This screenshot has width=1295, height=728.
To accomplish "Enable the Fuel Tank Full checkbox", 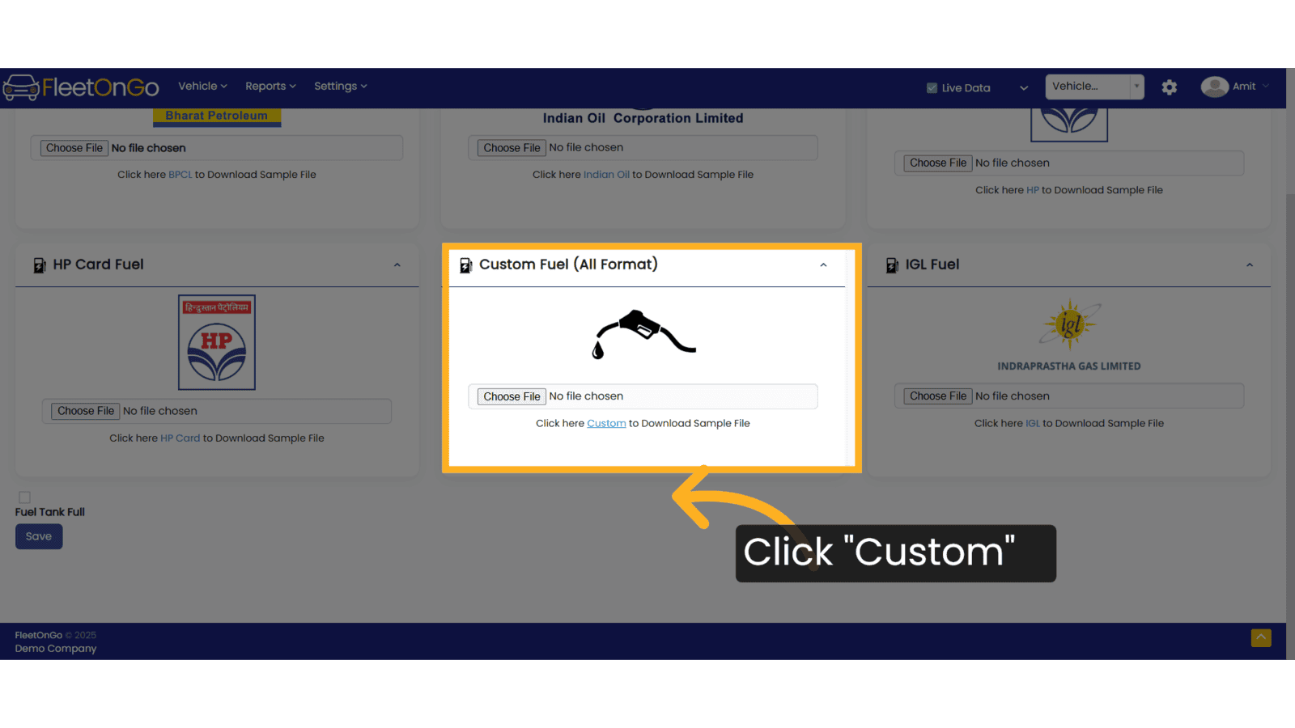I will [24, 497].
